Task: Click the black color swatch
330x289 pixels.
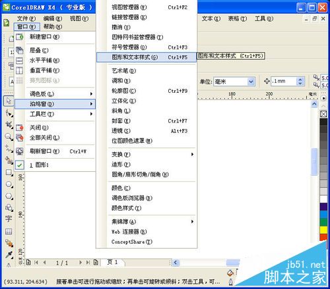Action: point(323,122)
